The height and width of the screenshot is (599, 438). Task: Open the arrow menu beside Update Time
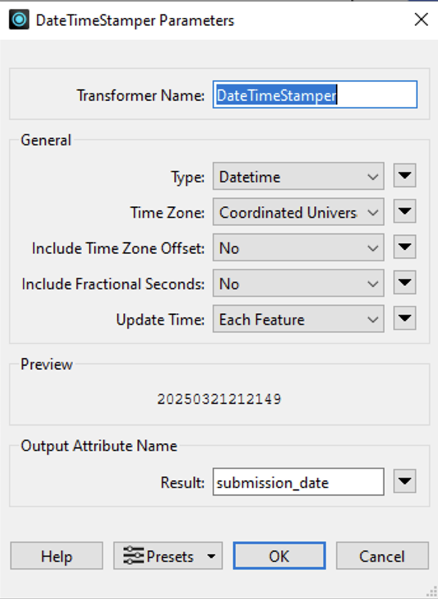[x=404, y=319]
